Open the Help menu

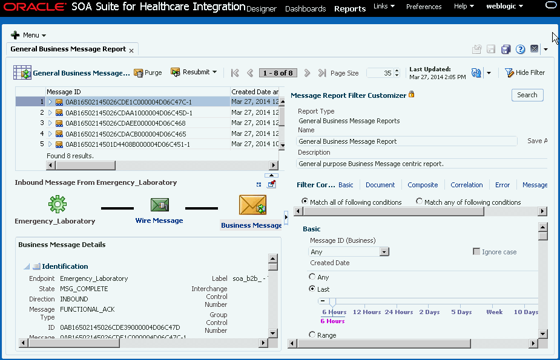(x=464, y=6)
